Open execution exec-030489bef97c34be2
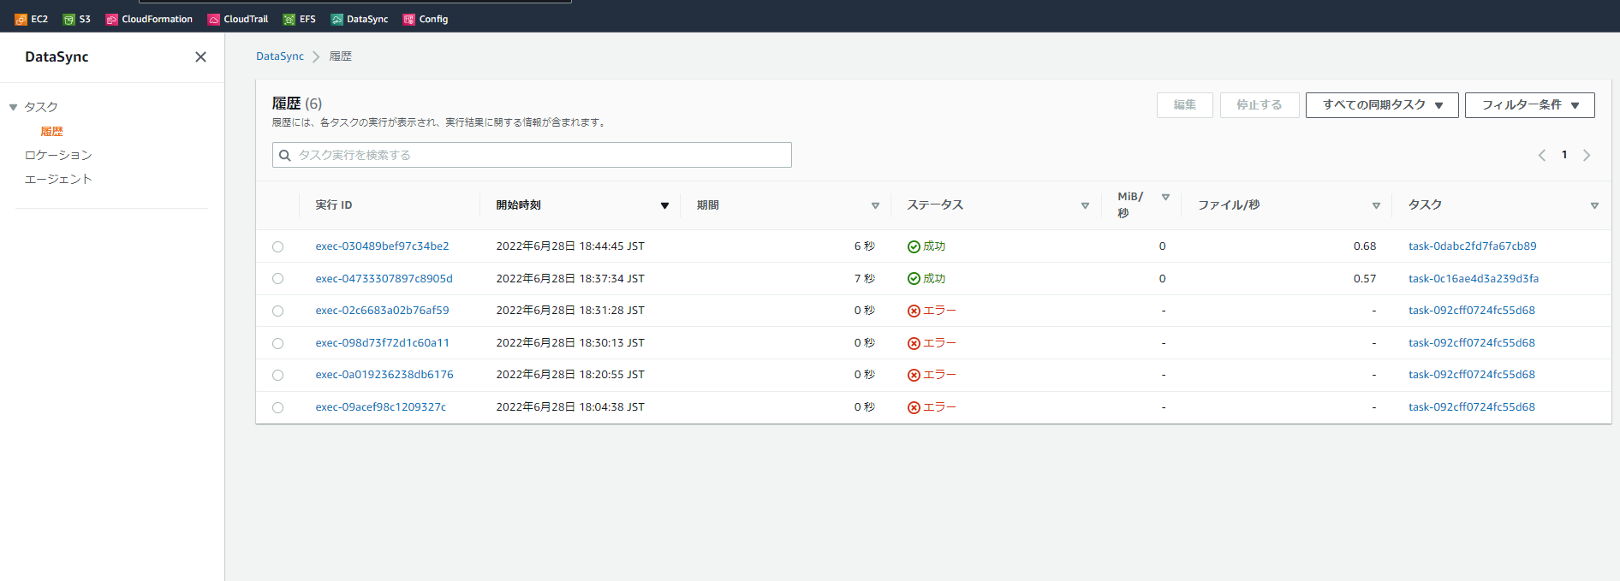Screen dimensions: 1620x581 coord(382,246)
